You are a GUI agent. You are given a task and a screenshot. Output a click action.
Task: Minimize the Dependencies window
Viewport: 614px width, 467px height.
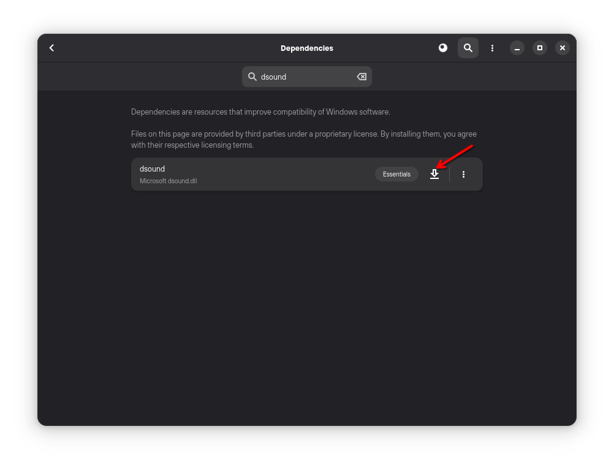[517, 48]
